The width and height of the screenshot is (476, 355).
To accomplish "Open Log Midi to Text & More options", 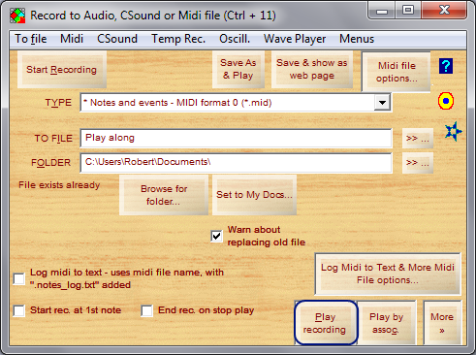I will 388,274.
